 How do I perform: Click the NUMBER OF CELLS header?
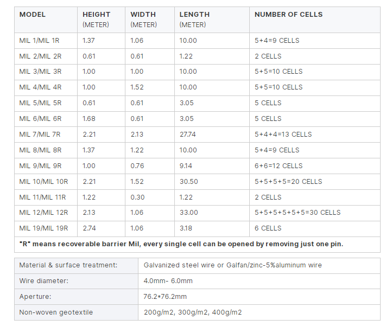(x=315, y=20)
